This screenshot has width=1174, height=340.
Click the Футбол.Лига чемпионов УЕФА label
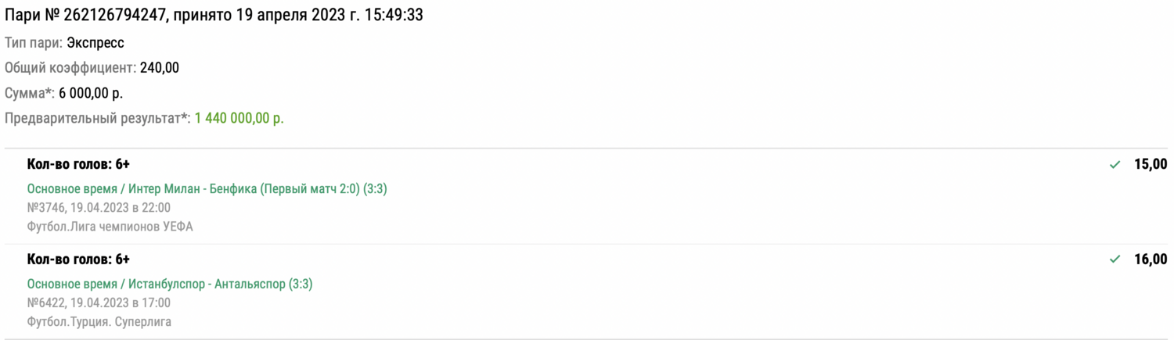point(110,227)
